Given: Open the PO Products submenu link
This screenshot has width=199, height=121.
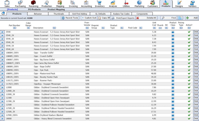Looking at the screenshot, I should [x=34, y=9].
